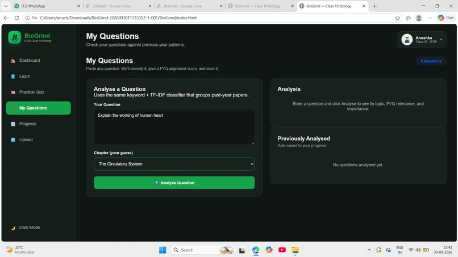Select My Questions in sidebar
The image size is (458, 257).
point(38,108)
